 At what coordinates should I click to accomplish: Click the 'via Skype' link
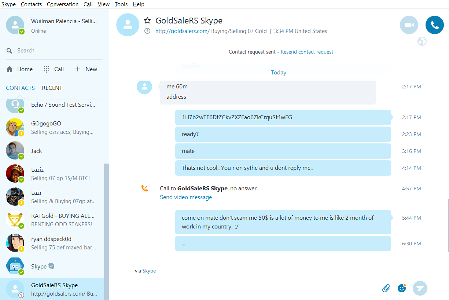[x=149, y=271]
